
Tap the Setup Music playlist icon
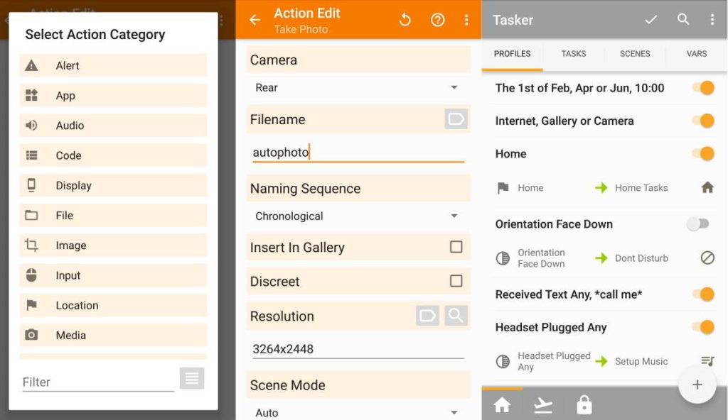(707, 360)
